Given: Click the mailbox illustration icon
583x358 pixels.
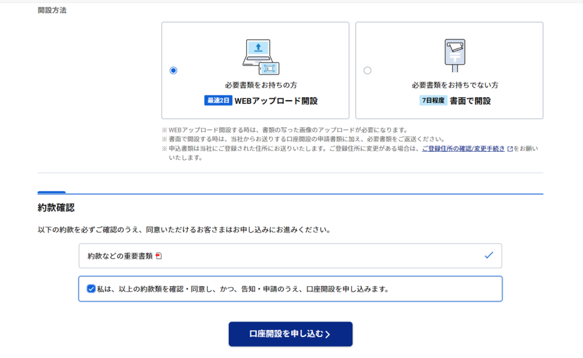Looking at the screenshot, I should (454, 55).
